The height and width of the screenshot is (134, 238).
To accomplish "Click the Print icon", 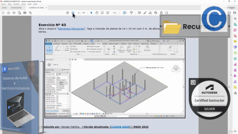I will (x=25, y=13).
